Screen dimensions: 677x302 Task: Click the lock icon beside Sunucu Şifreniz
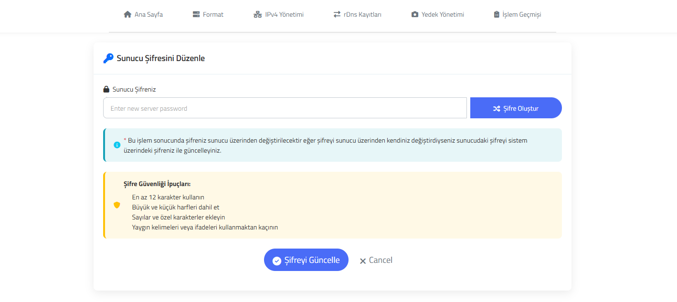106,89
